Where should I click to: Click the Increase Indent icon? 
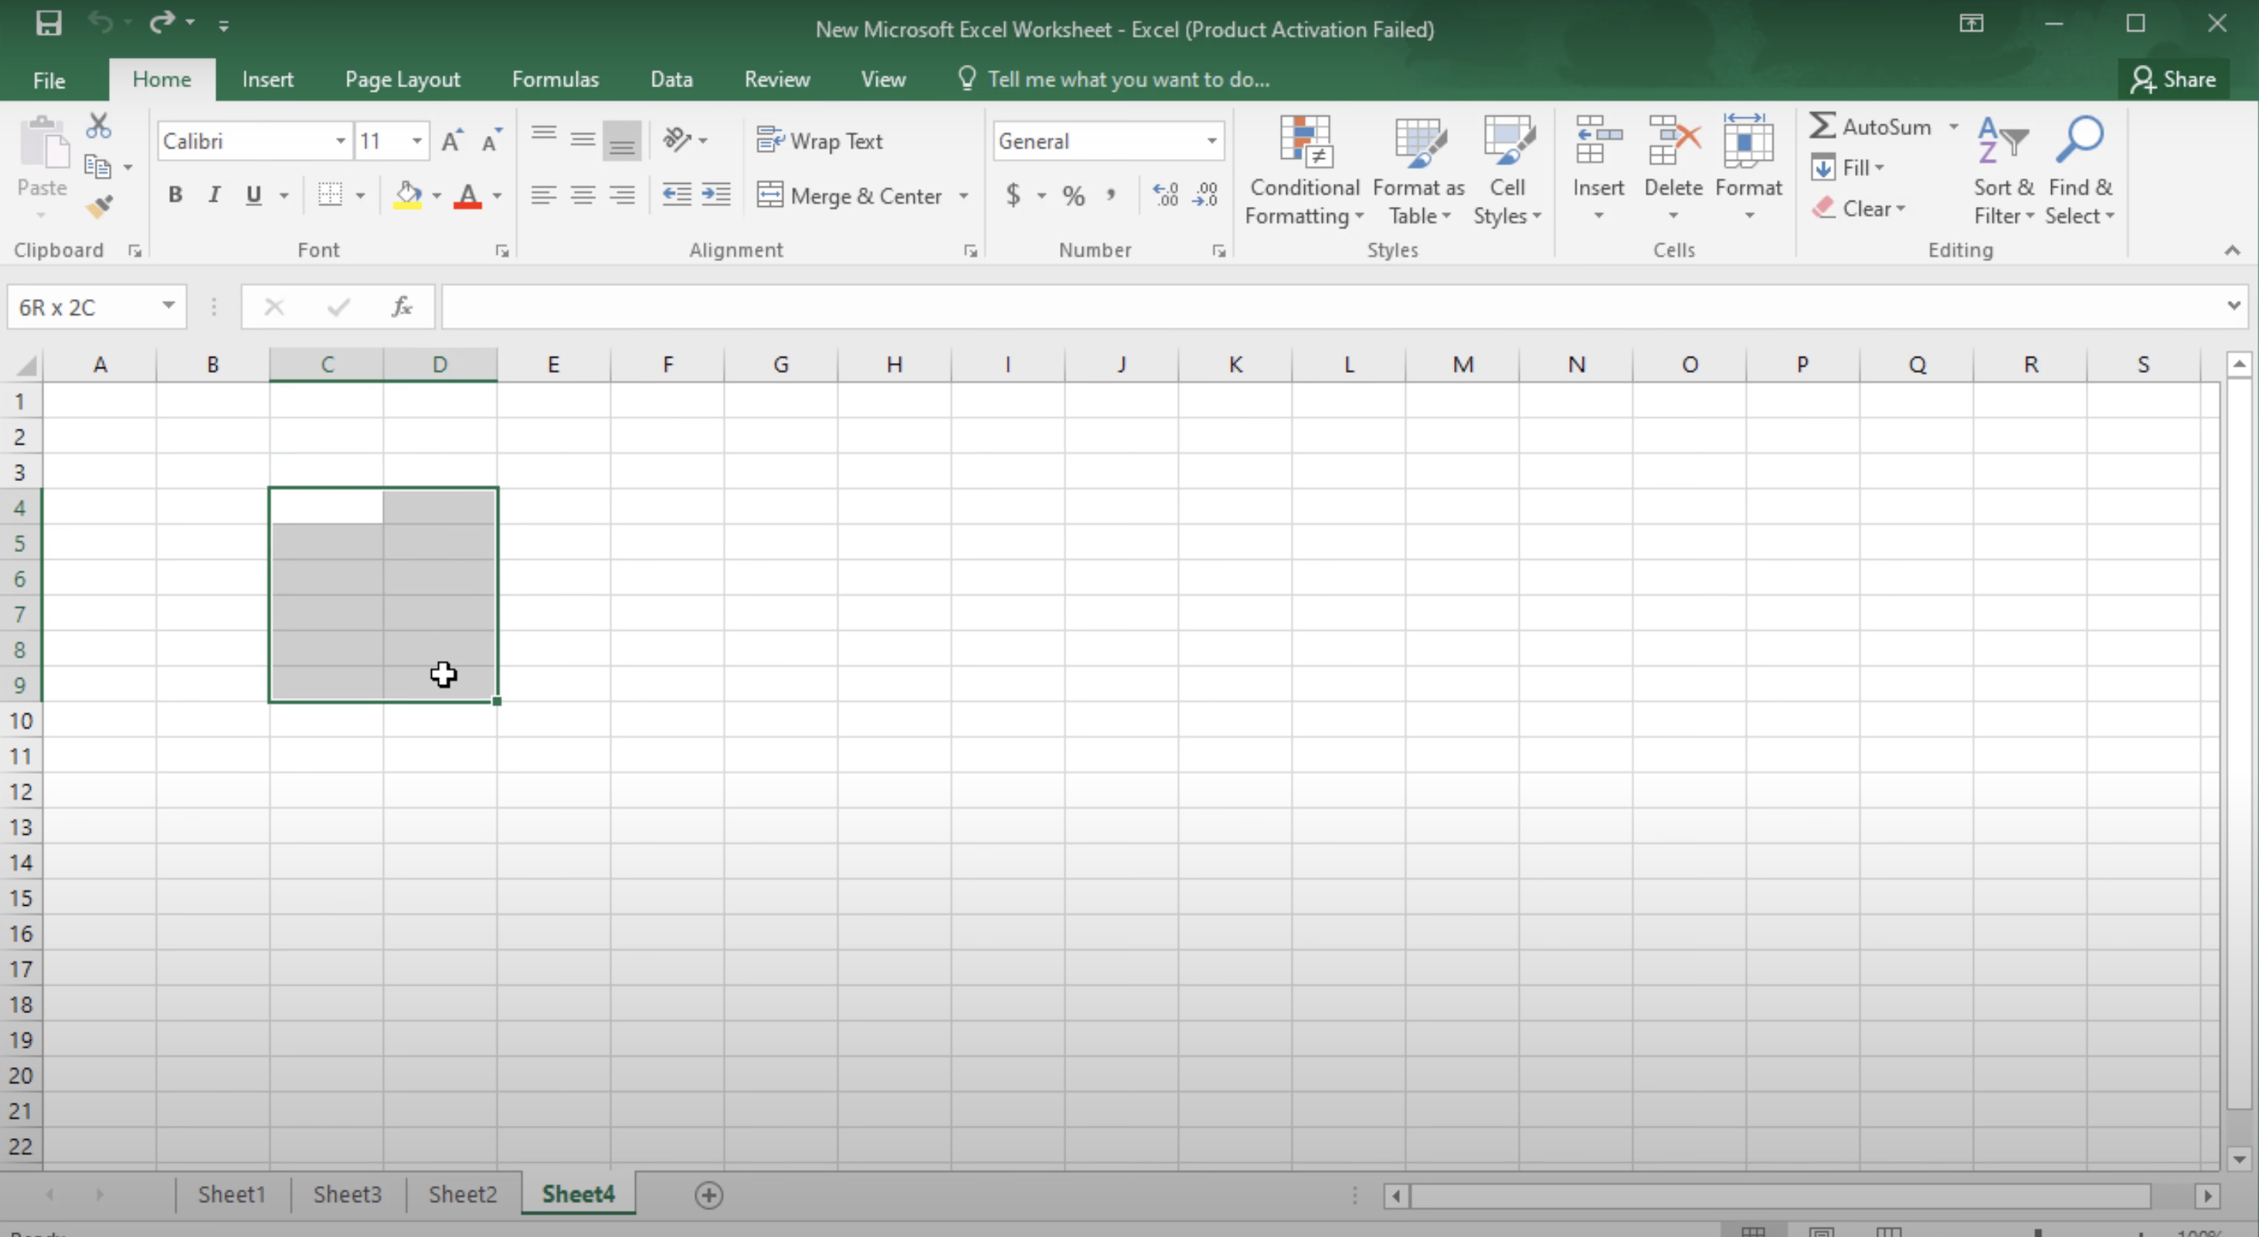(716, 195)
